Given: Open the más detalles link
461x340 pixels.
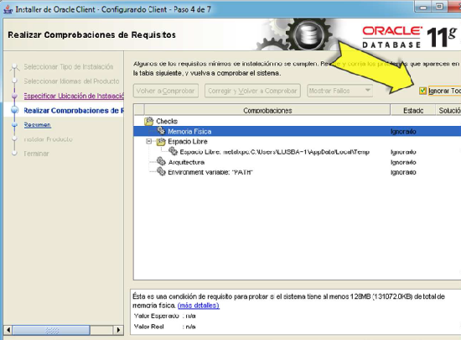Looking at the screenshot, I should pos(199,306).
